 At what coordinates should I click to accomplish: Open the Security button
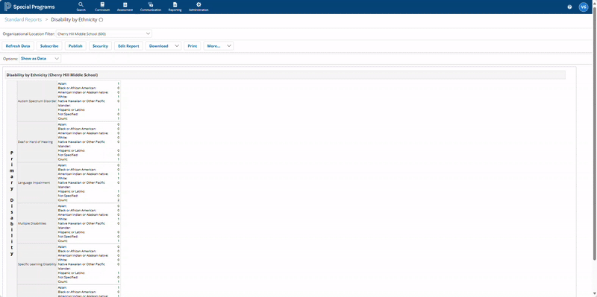point(101,46)
